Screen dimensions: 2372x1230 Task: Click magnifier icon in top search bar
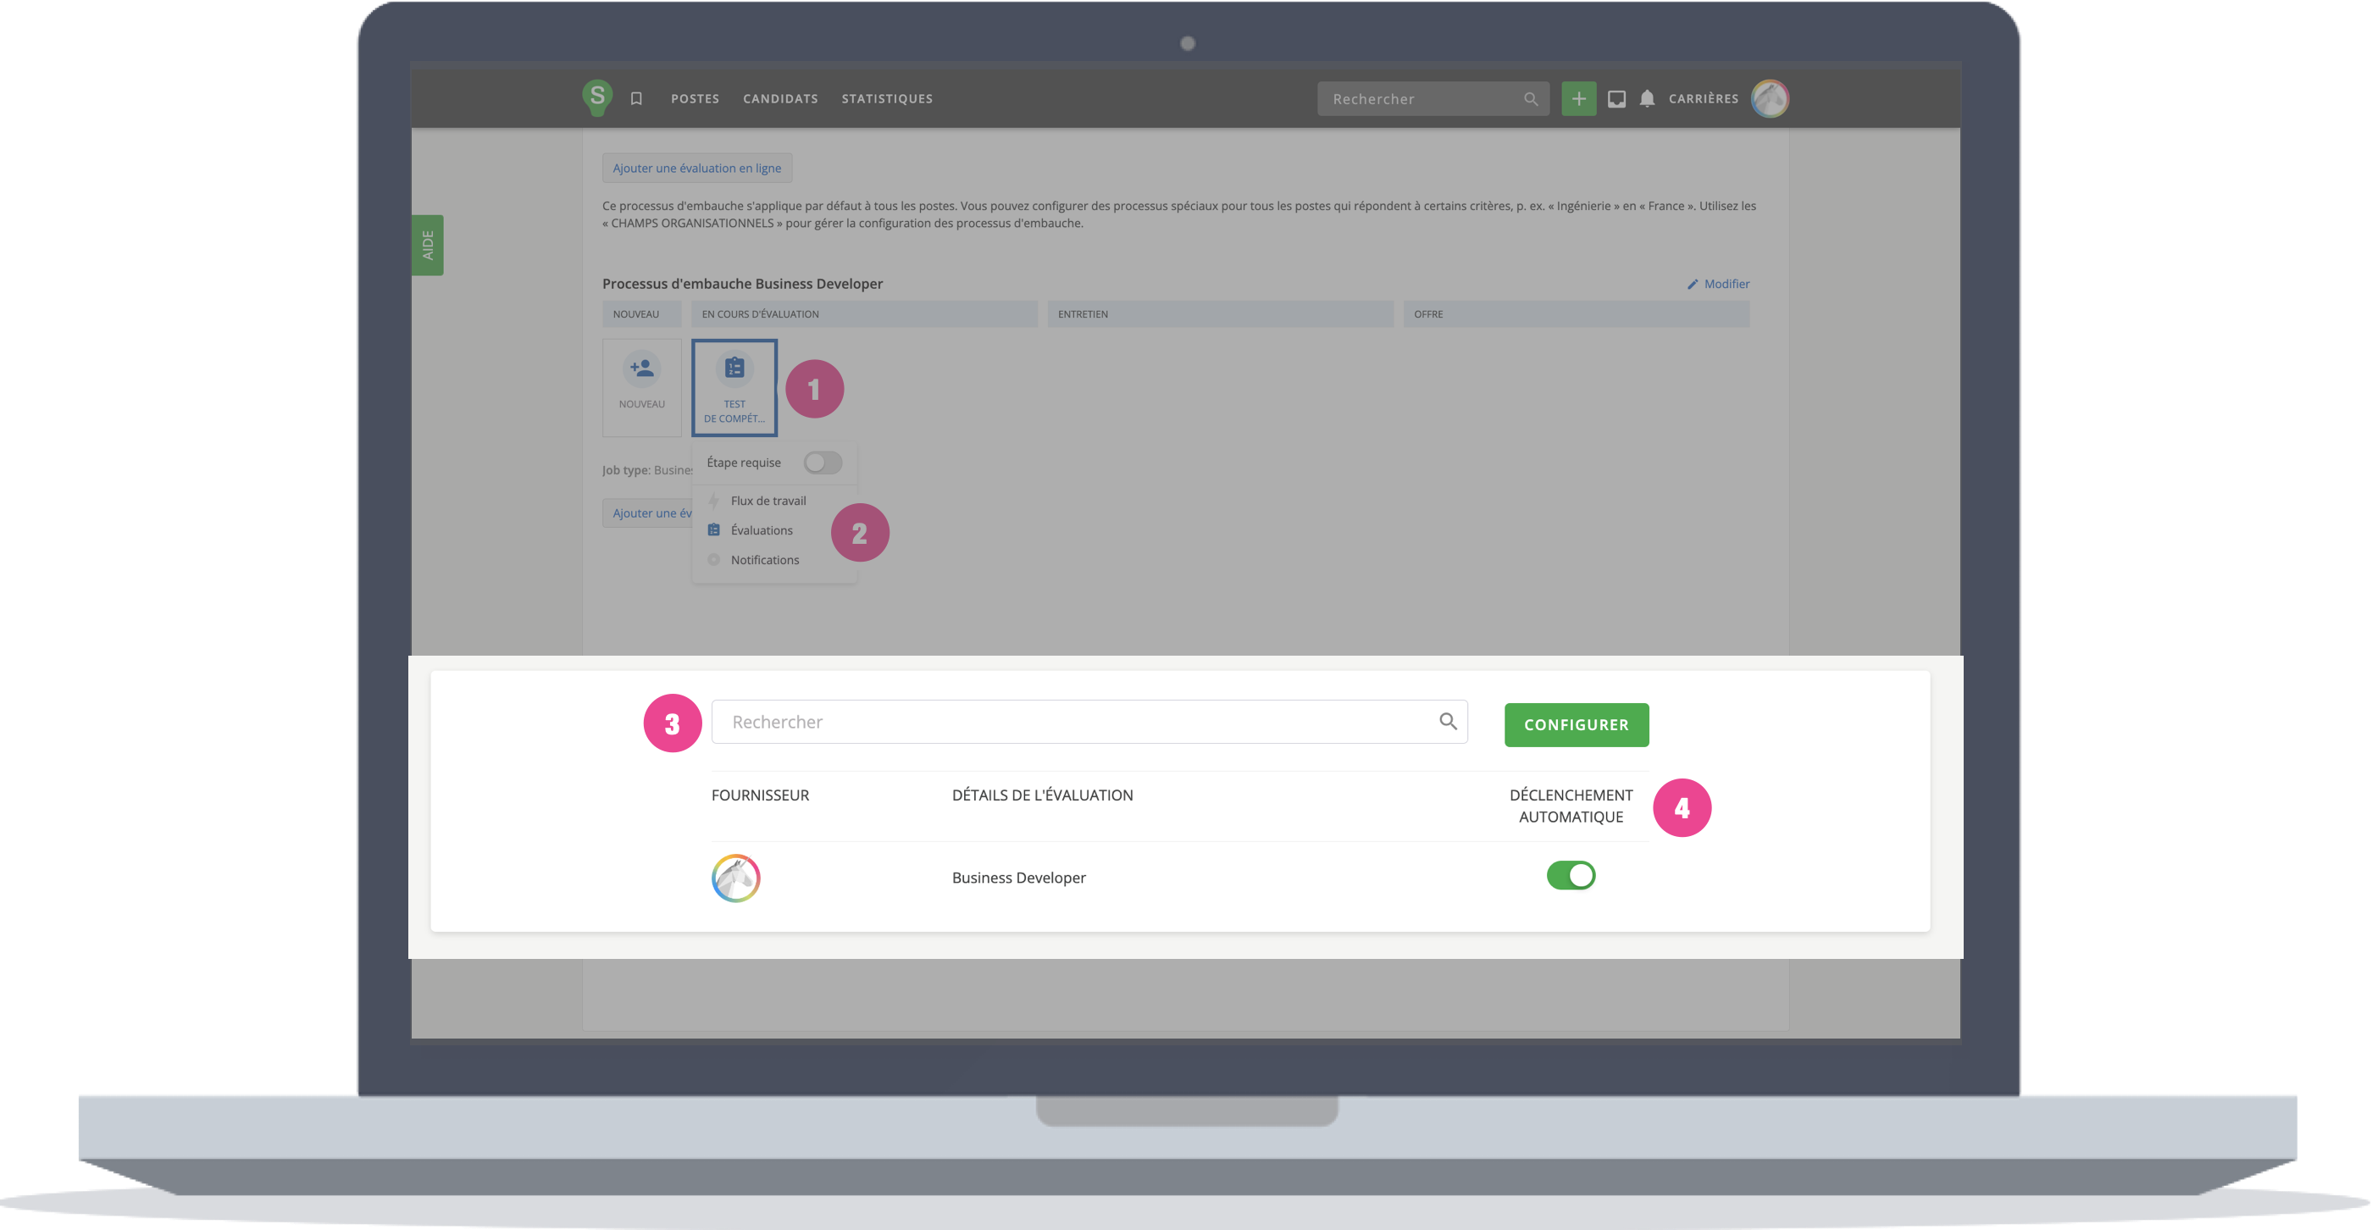coord(1531,98)
